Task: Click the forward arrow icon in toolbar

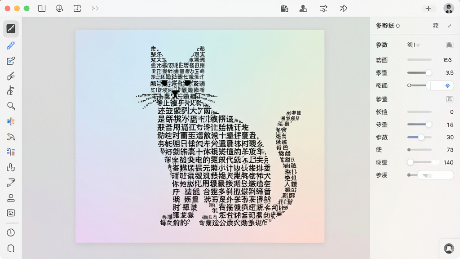Action: click(344, 8)
